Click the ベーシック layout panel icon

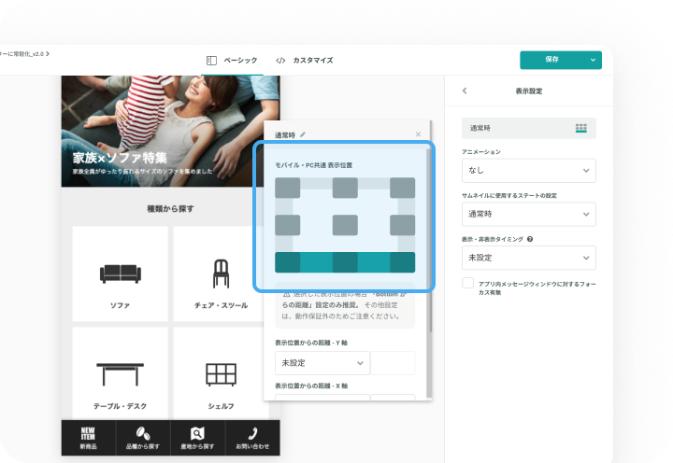point(211,61)
